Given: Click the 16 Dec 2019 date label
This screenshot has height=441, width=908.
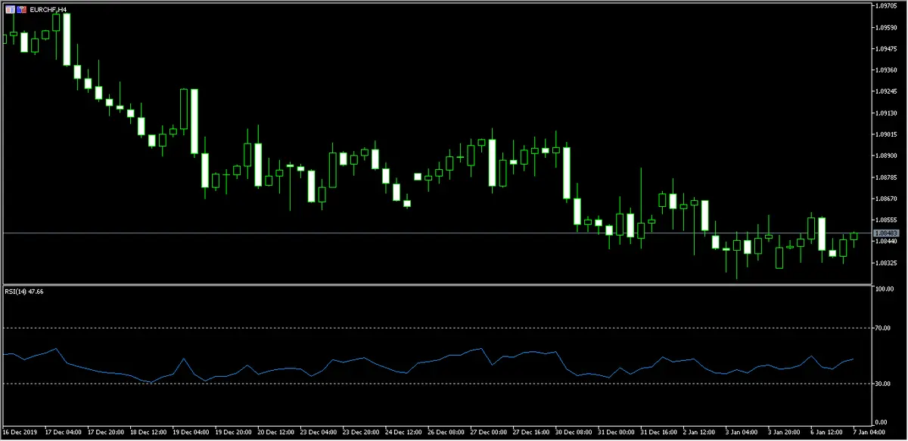Looking at the screenshot, I should pos(20,433).
